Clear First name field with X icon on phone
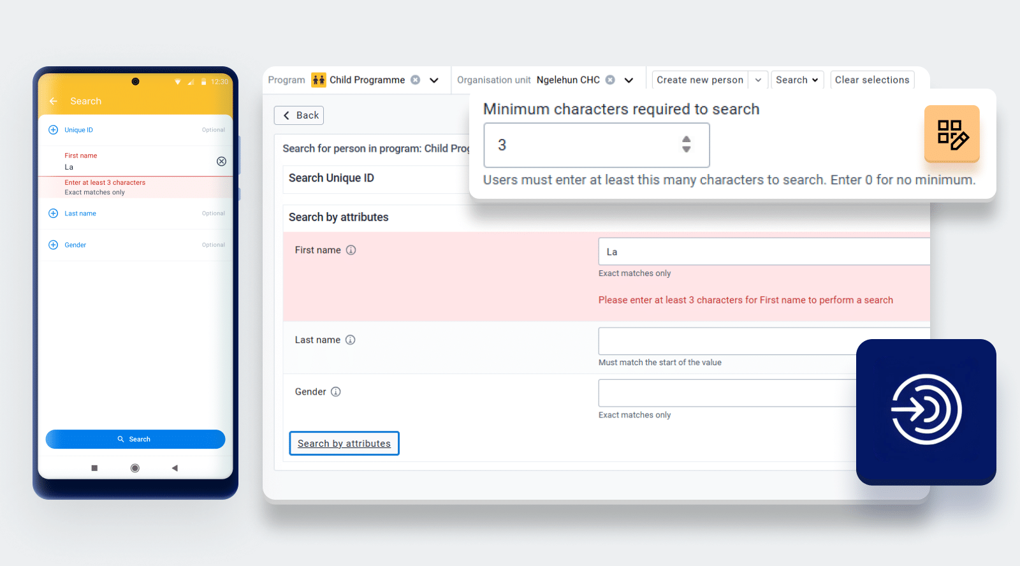 pyautogui.click(x=221, y=161)
